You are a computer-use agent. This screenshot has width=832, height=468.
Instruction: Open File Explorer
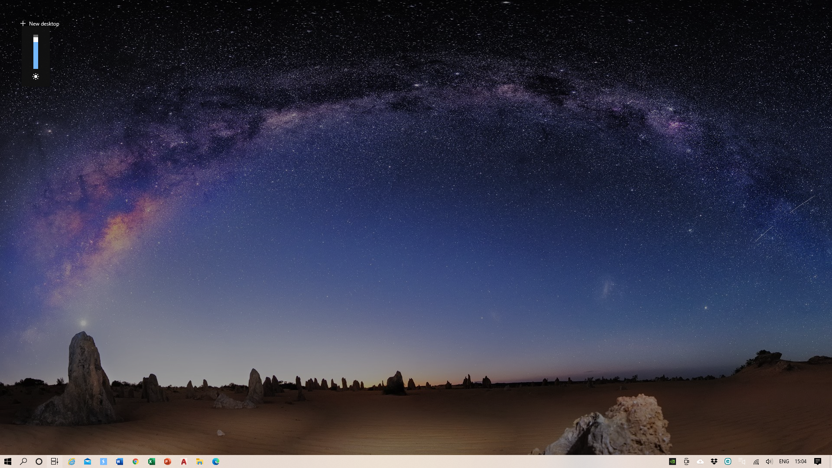click(x=199, y=461)
